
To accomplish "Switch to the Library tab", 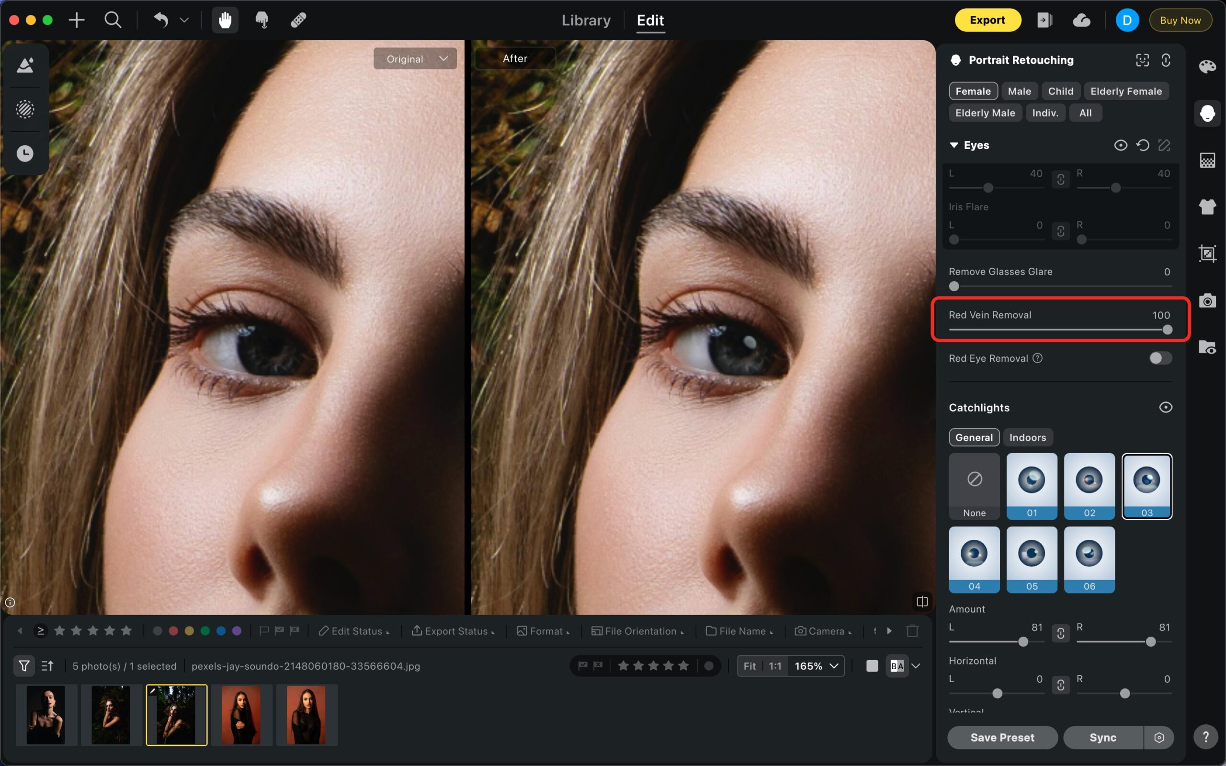I will coord(586,20).
